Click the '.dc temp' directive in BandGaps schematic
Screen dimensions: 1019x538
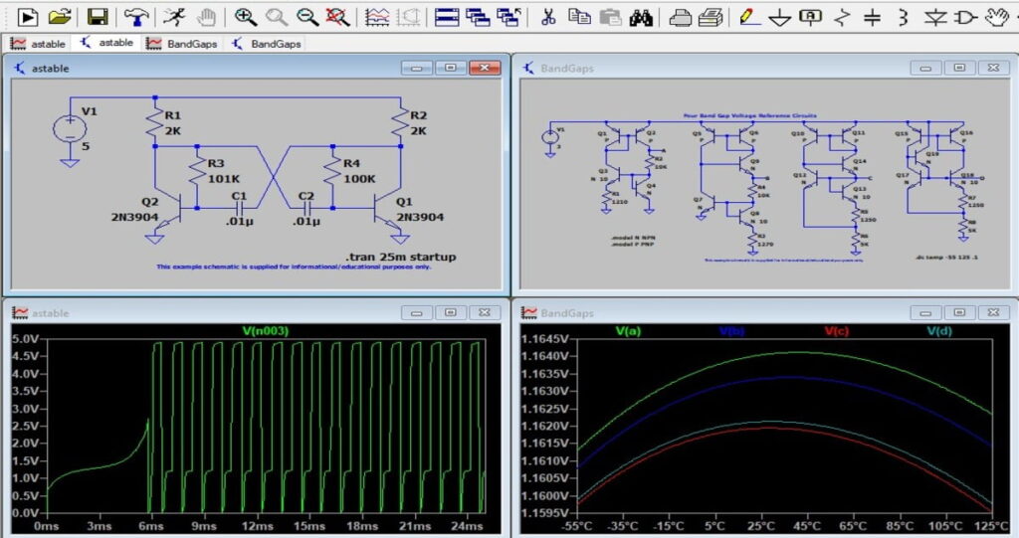tap(946, 258)
